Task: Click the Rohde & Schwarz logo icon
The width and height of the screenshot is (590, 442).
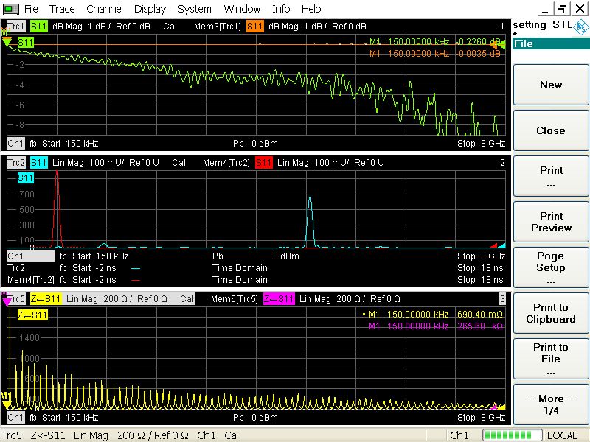Action: [580, 28]
